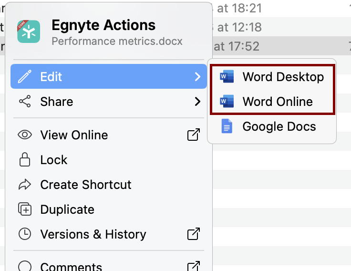351x271 pixels.
Task: Click external-link icon on Comments row
Action: [194, 266]
